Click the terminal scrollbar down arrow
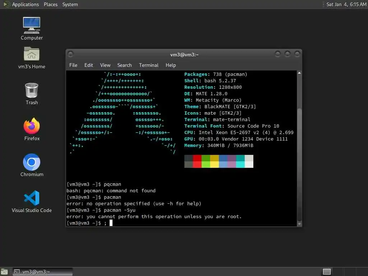 (x=299, y=224)
